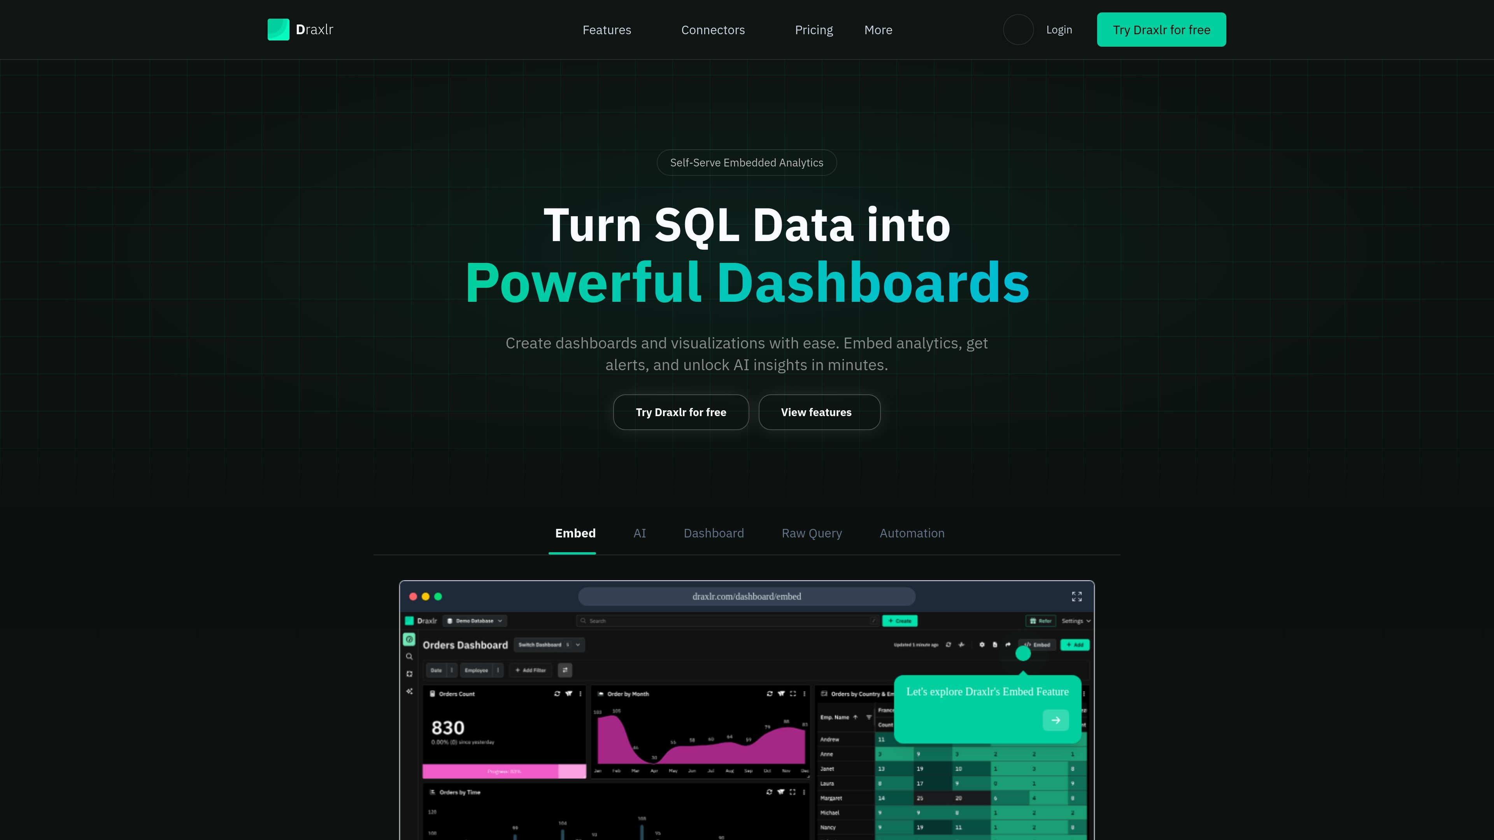Click the filter swap icon beside Add Filter

pos(565,670)
